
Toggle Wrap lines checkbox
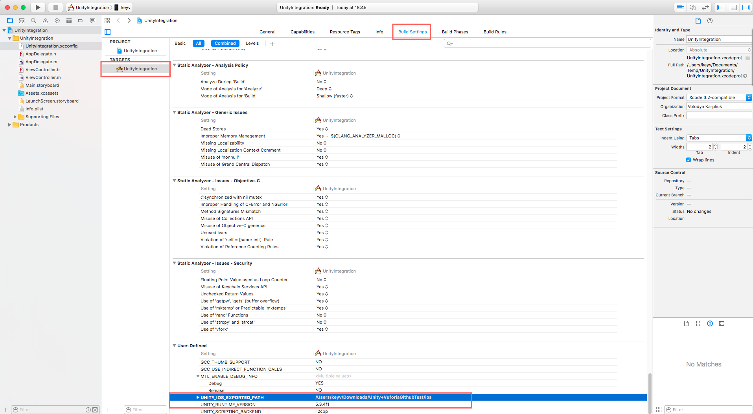click(689, 160)
